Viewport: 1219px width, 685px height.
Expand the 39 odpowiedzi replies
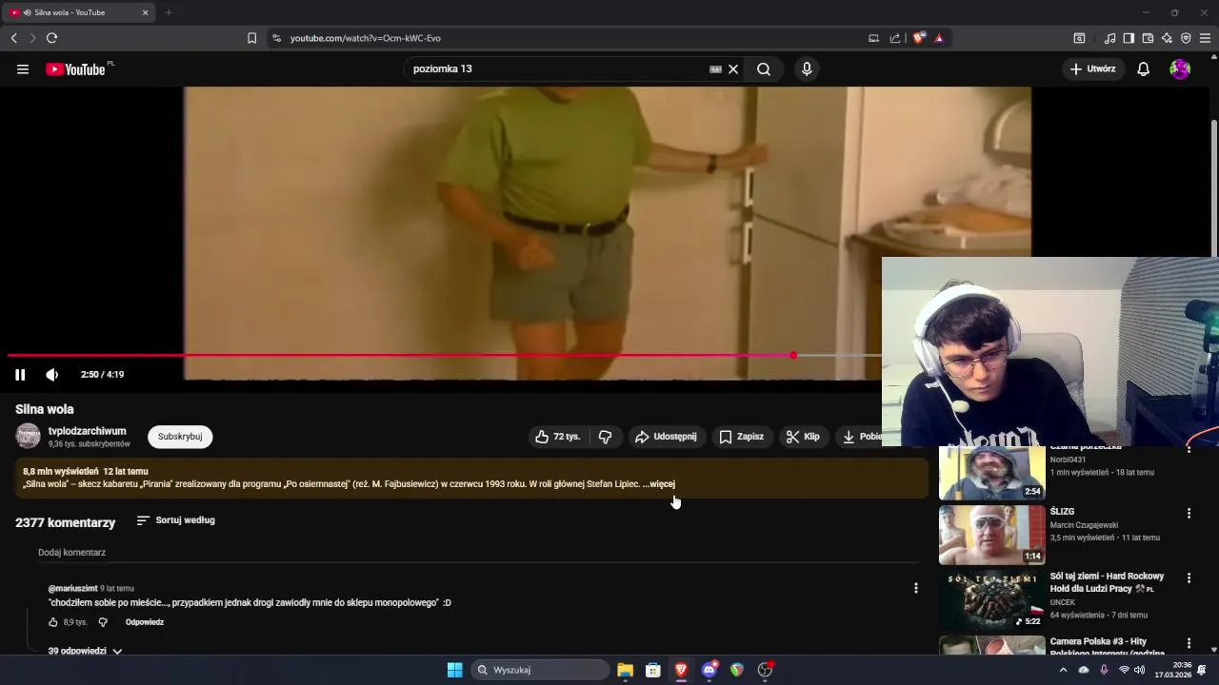(86, 651)
